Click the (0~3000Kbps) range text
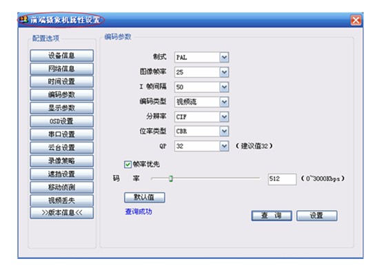Image resolution: width=384 pixels, height=270 pixels. click(x=323, y=179)
